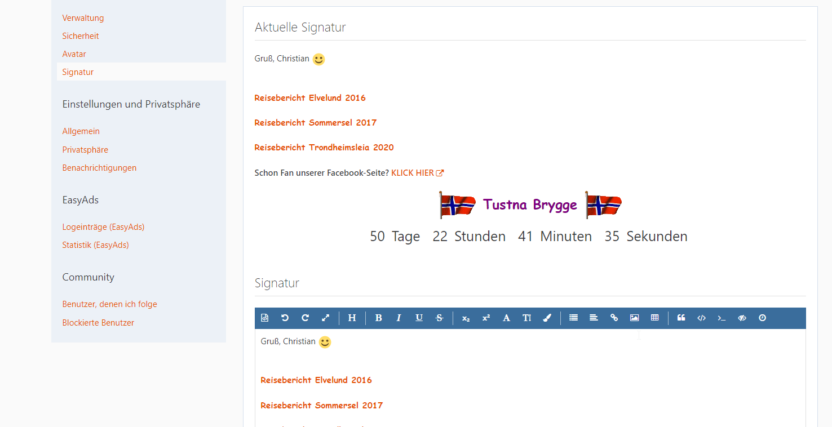
Task: Open the text color brush picker
Action: point(547,318)
